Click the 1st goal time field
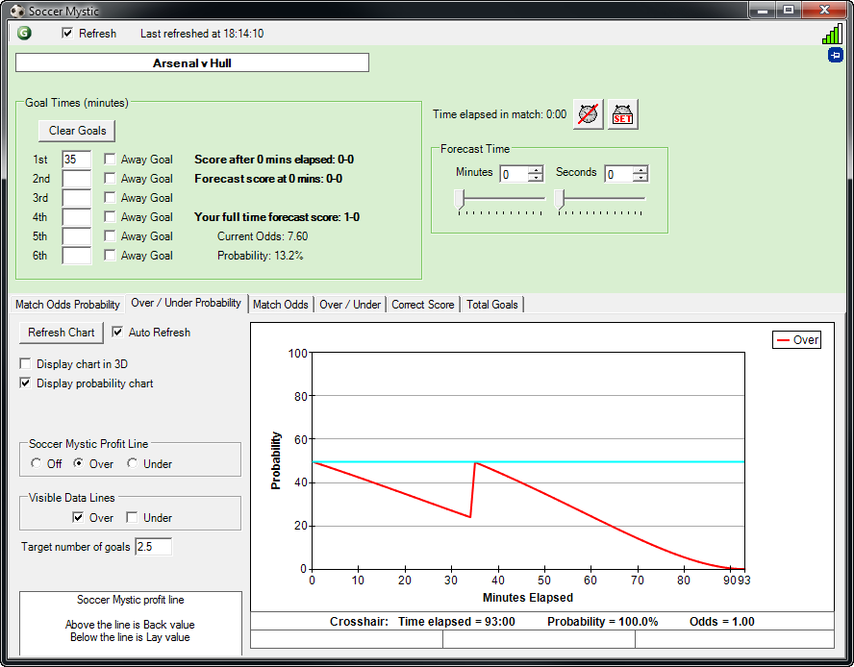This screenshot has width=854, height=667. coord(76,159)
